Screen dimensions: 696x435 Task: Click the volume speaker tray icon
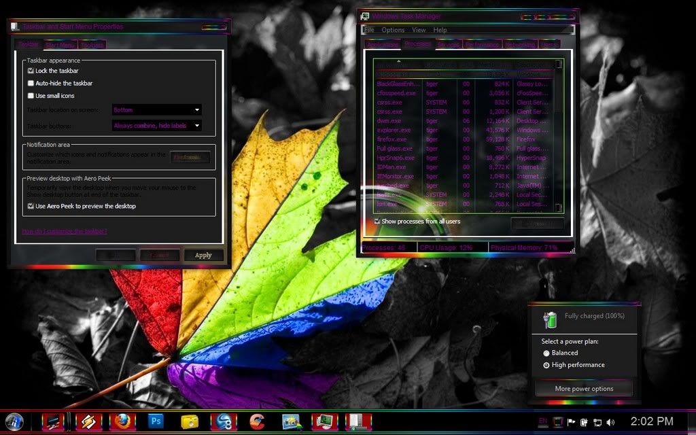(609, 422)
